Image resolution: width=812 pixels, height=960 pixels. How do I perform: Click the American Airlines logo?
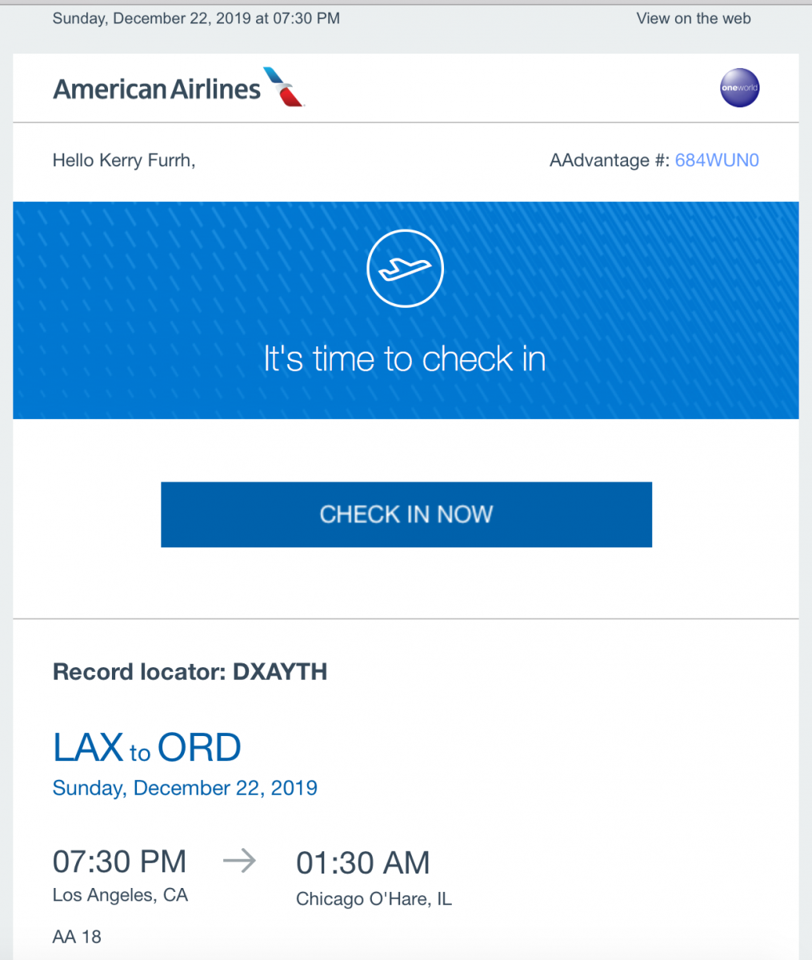(179, 88)
